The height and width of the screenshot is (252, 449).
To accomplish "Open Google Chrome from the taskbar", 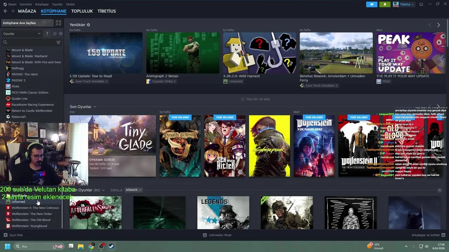I will point(91,246).
